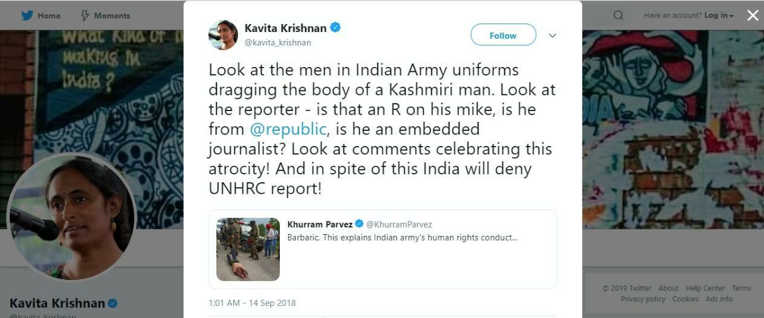Close the tweet overlay with X
Viewport: 764px width, 318px height.
pyautogui.click(x=753, y=16)
